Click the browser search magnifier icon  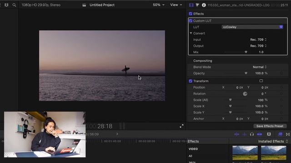pyautogui.click(x=14, y=5)
